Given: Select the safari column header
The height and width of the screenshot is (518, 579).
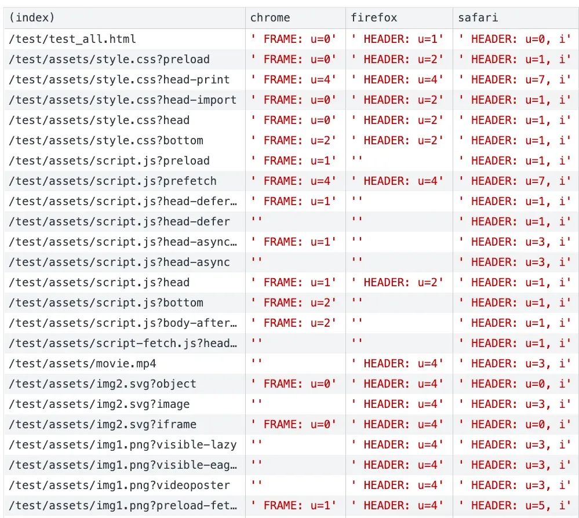Looking at the screenshot, I should [x=478, y=18].
